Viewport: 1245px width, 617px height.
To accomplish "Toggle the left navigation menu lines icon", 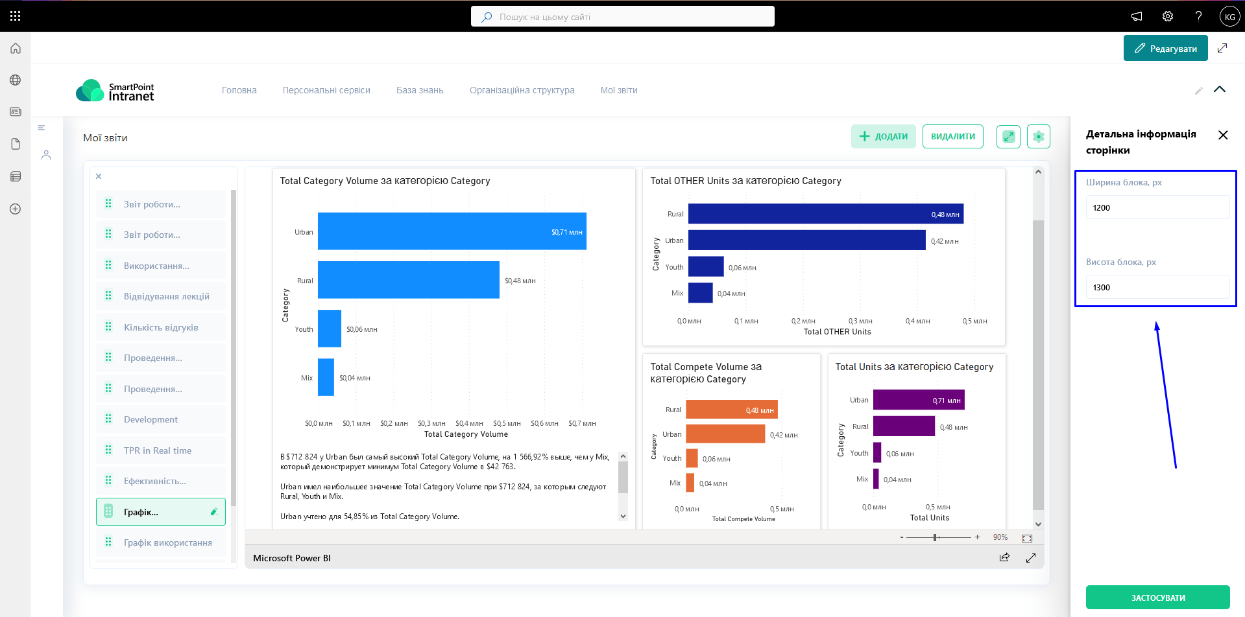I will [x=42, y=128].
